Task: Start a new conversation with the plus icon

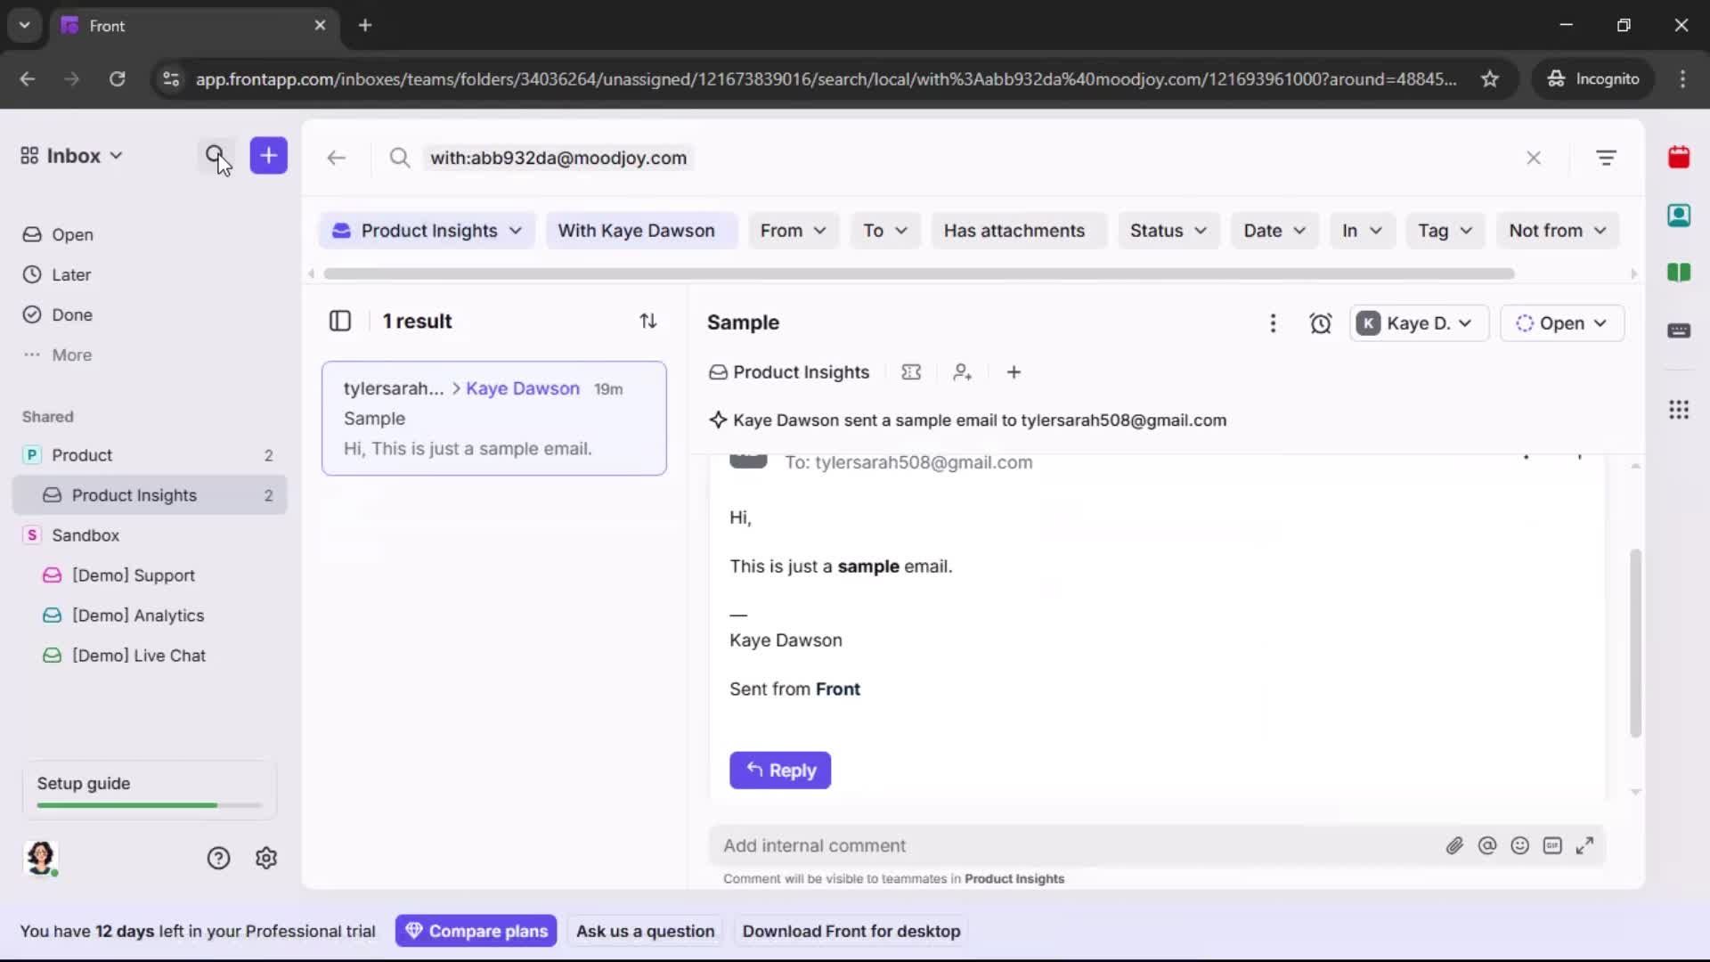Action: 269,156
